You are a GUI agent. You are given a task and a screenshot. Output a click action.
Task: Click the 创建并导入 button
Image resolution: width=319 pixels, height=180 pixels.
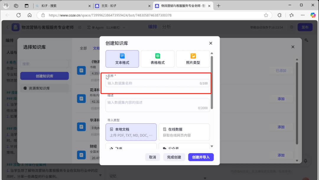[x=201, y=157]
